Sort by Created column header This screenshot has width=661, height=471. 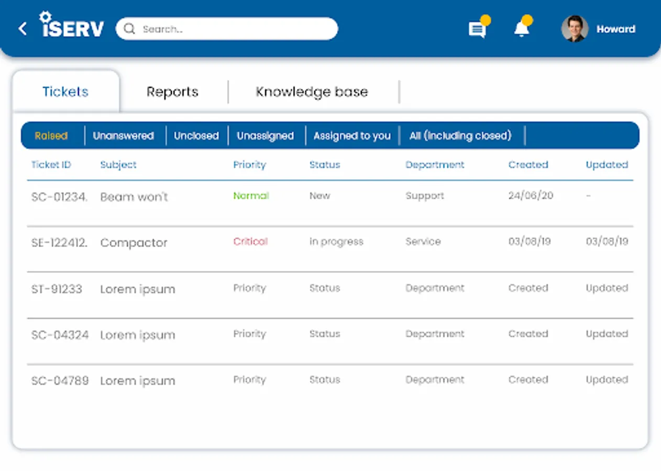[x=528, y=165]
